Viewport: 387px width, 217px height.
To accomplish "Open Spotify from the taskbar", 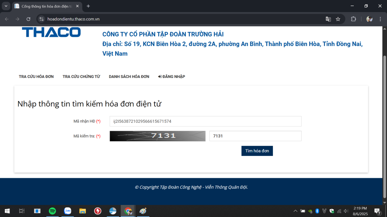I will point(53,211).
